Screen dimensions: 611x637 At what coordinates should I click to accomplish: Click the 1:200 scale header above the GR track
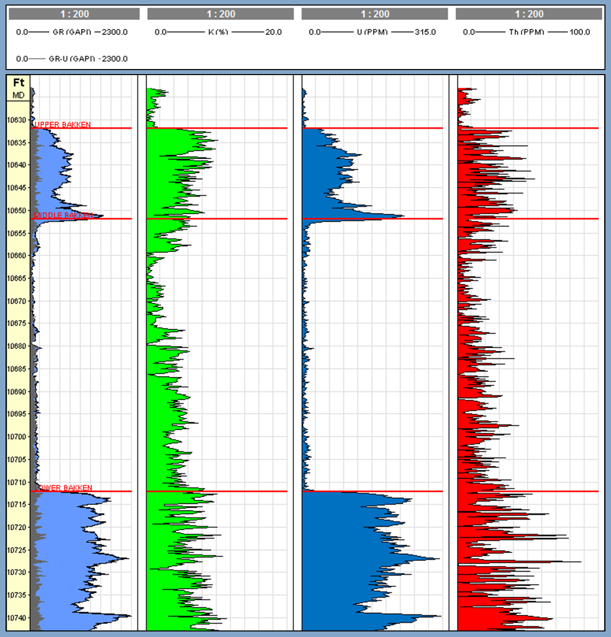[x=74, y=14]
